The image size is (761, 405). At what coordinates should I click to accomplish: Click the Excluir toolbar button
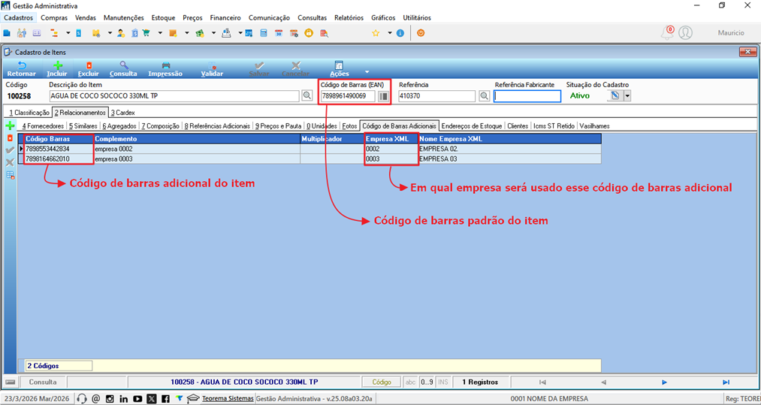[89, 69]
